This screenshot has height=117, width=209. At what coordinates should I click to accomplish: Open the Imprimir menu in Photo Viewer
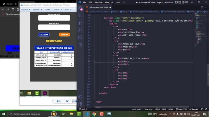point(37,9)
